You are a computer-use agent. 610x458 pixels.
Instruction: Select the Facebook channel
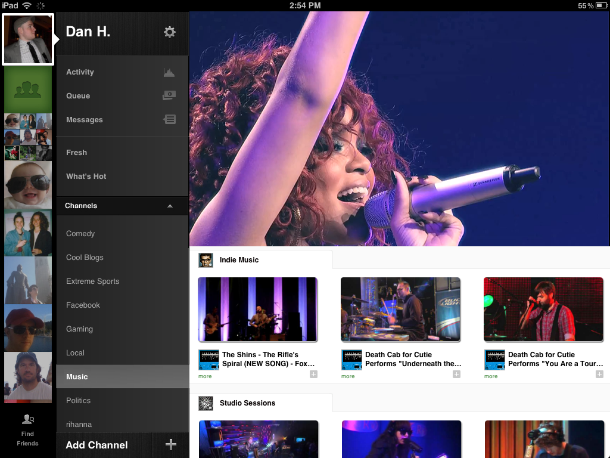(123, 305)
